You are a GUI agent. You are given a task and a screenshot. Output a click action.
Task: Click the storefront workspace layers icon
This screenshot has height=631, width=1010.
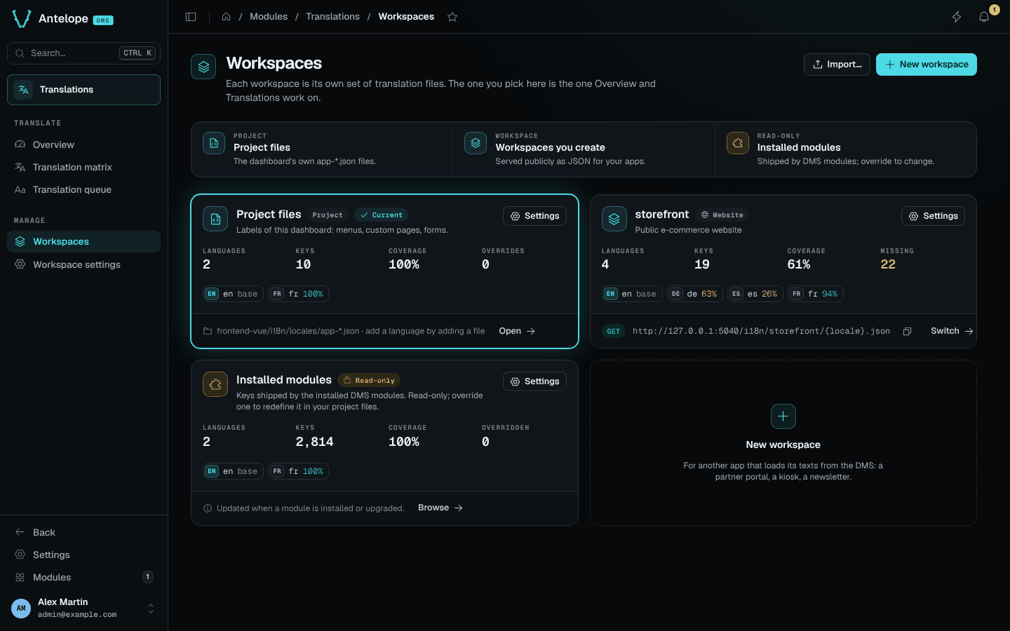614,219
